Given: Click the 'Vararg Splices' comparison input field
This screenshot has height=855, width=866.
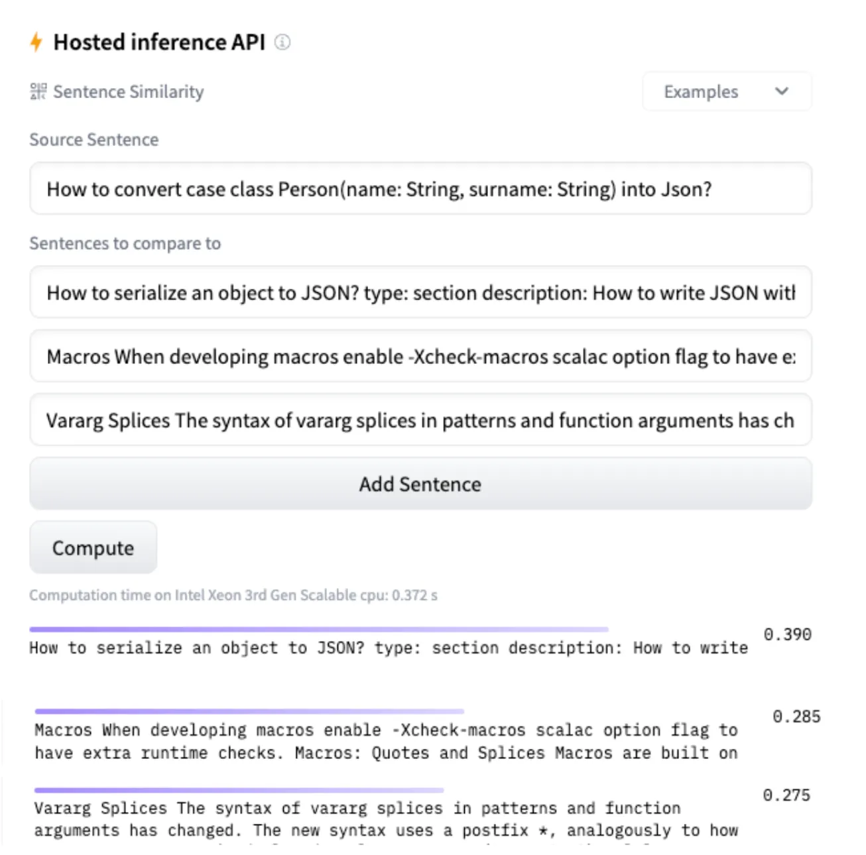Looking at the screenshot, I should click(420, 420).
